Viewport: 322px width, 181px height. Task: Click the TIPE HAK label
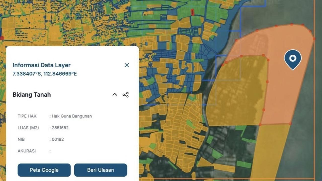27,116
